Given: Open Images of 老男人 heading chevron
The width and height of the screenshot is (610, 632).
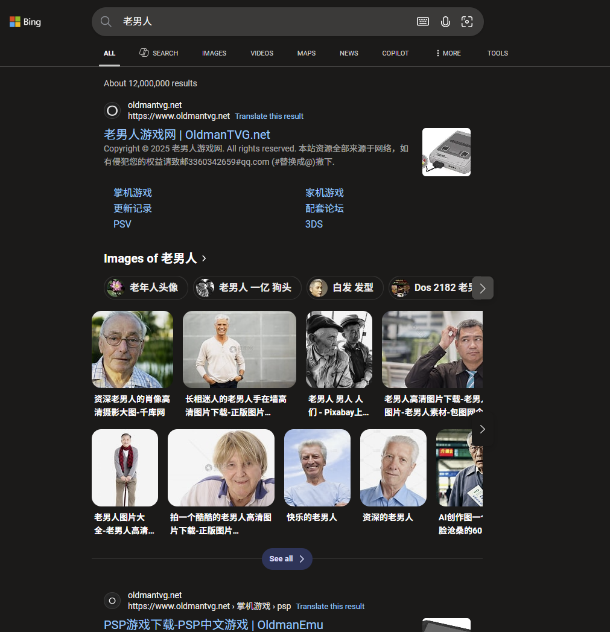Looking at the screenshot, I should (204, 258).
